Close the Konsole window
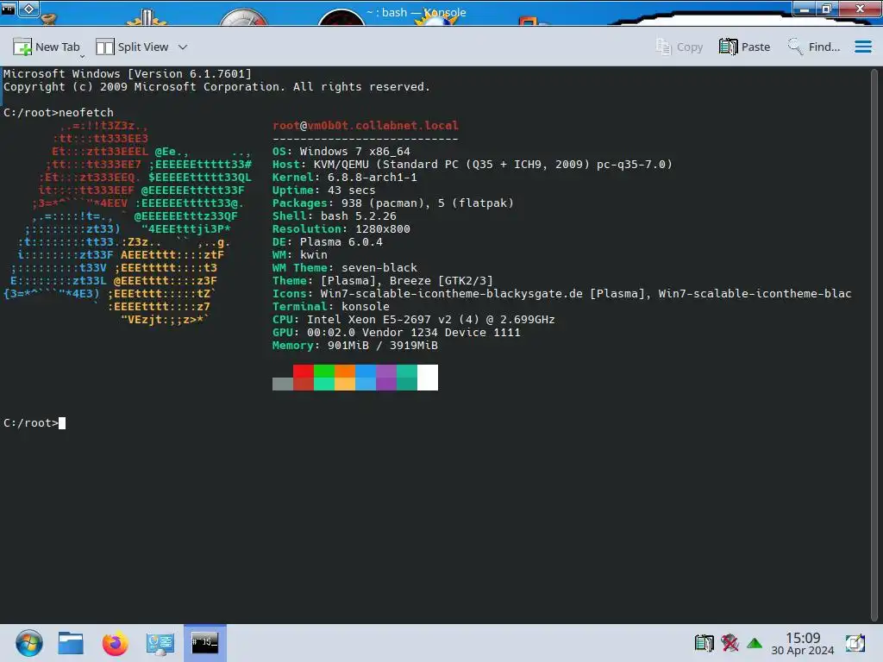This screenshot has width=883, height=662. [860, 9]
